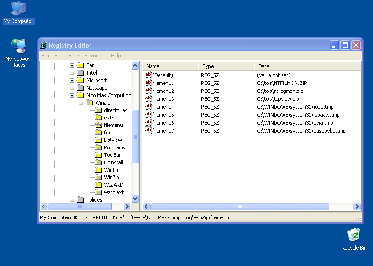Click data C:\tols\ntregmon.zip
Screen dimensions: 373x266
pyautogui.click(x=280, y=91)
